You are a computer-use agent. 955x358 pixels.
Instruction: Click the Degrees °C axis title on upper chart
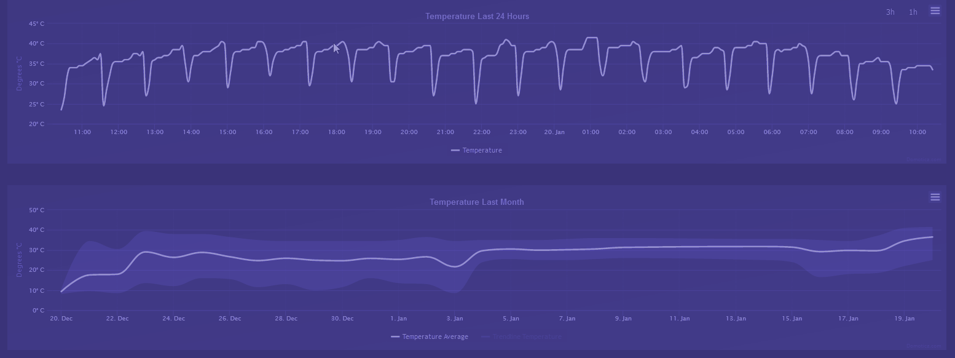19,74
